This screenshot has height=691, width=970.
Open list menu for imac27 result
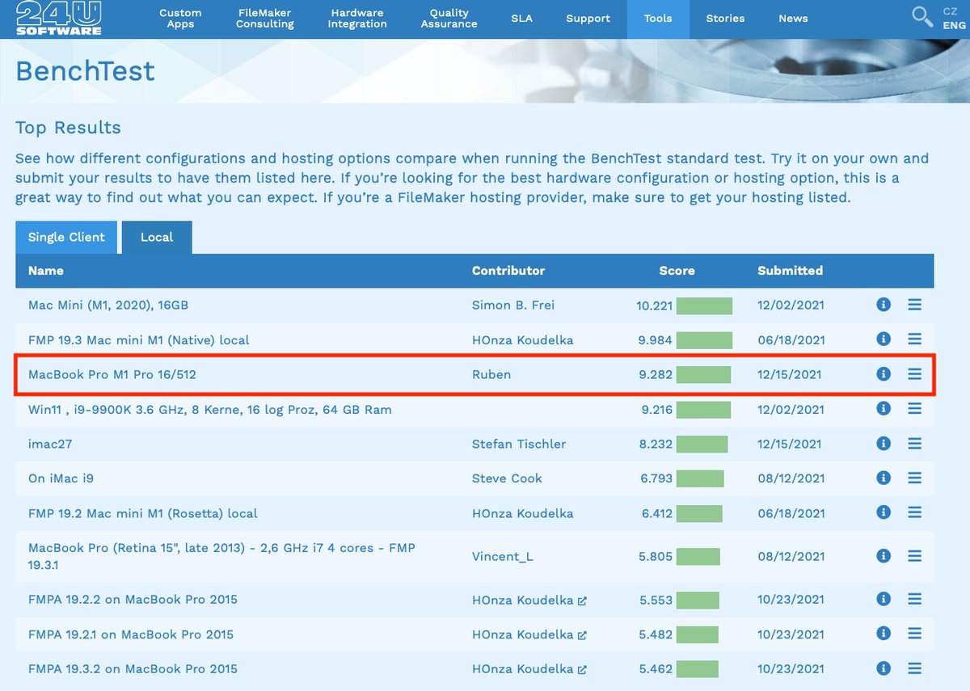[x=914, y=444]
